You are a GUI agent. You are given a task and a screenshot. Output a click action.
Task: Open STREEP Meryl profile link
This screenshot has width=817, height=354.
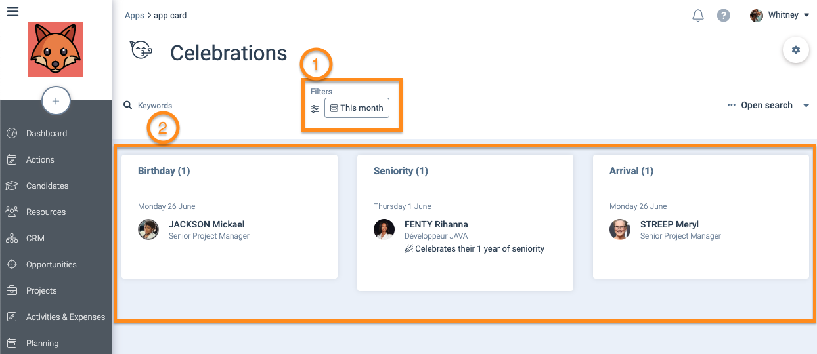click(x=669, y=224)
